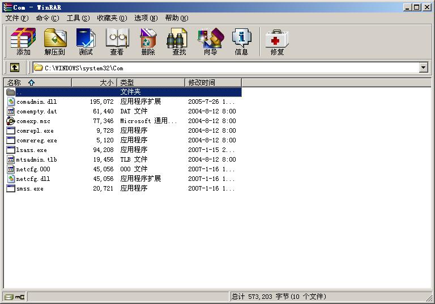Click the smss.exe file icon
Image resolution: width=435 pixels, height=304 pixels.
(11, 188)
